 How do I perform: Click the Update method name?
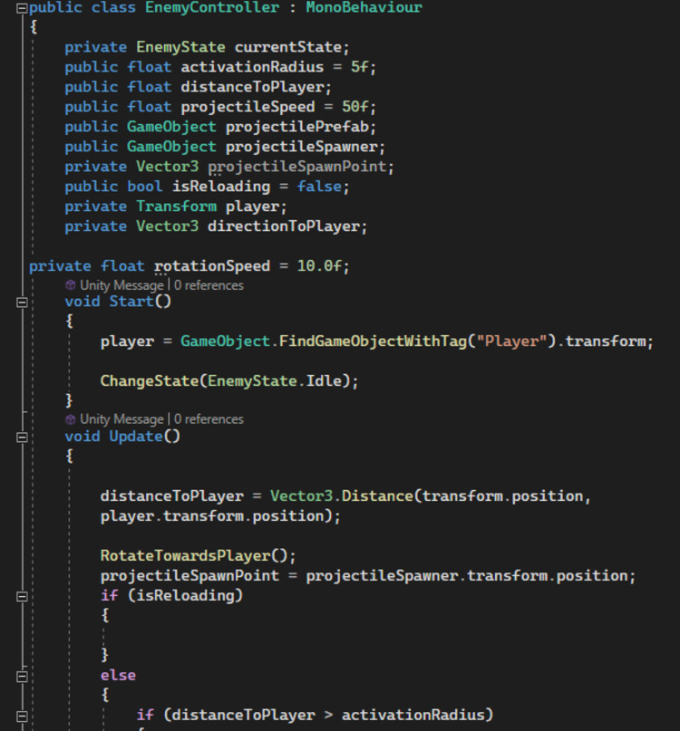pos(136,437)
